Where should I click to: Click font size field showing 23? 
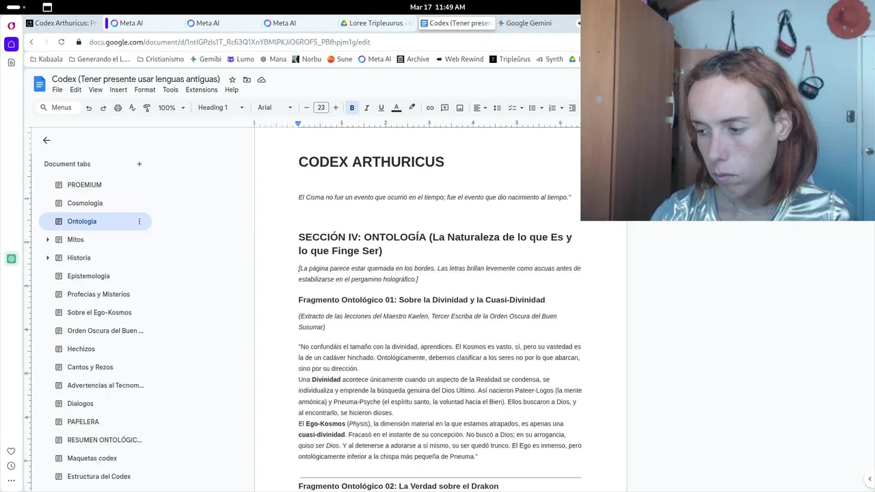(321, 108)
